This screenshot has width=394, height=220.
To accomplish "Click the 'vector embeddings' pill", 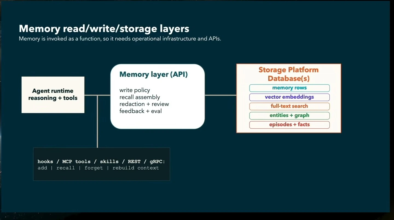I will tap(289, 97).
